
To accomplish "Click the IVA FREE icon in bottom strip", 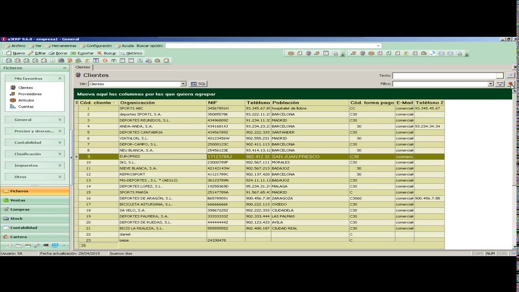I will (x=55, y=246).
